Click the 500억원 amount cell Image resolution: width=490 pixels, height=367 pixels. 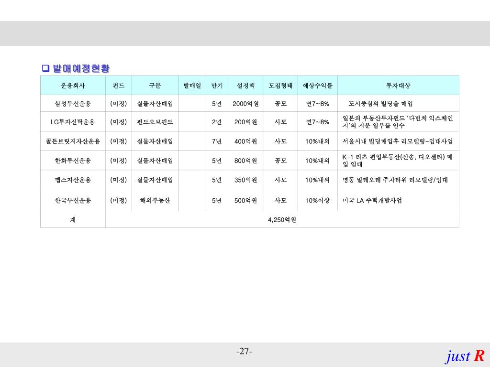246,200
